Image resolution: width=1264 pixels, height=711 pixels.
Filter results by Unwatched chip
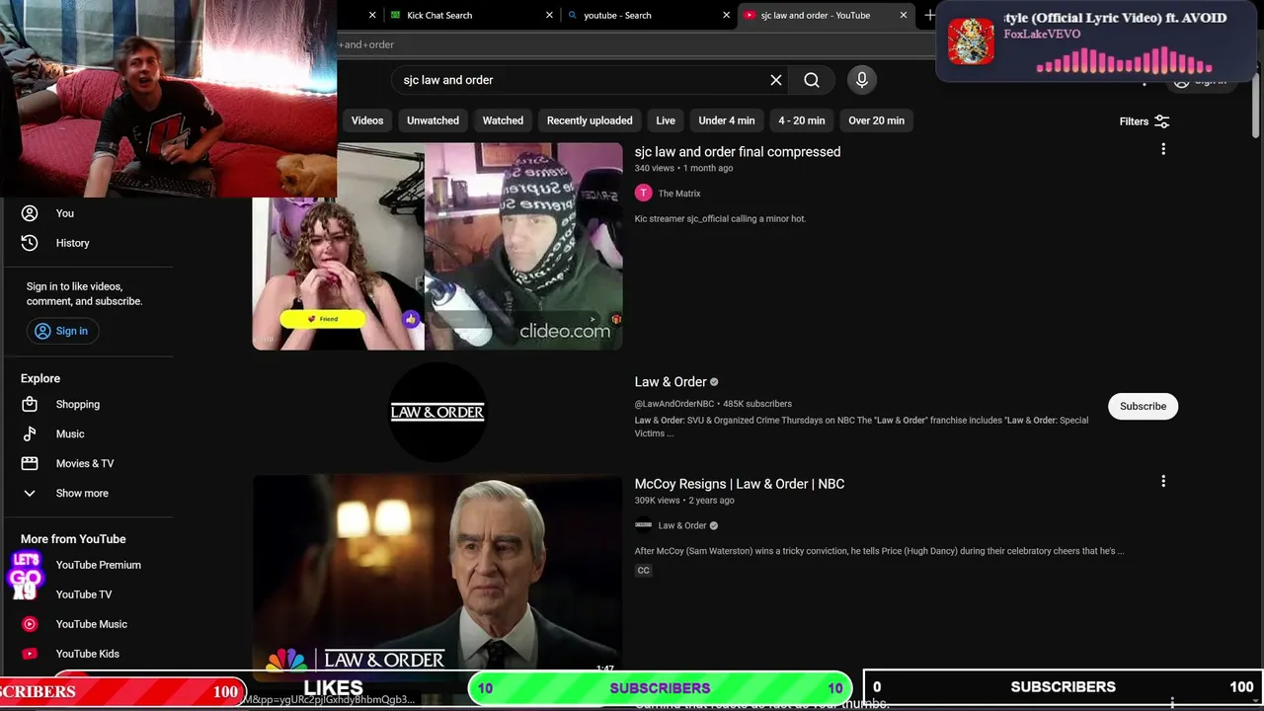[433, 120]
